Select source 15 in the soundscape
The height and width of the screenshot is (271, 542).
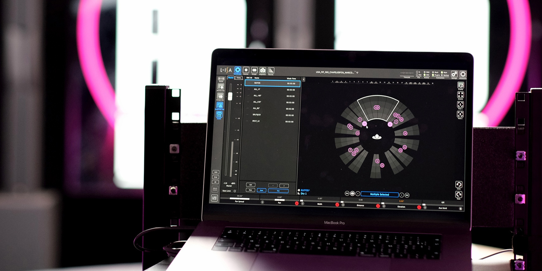(x=382, y=165)
